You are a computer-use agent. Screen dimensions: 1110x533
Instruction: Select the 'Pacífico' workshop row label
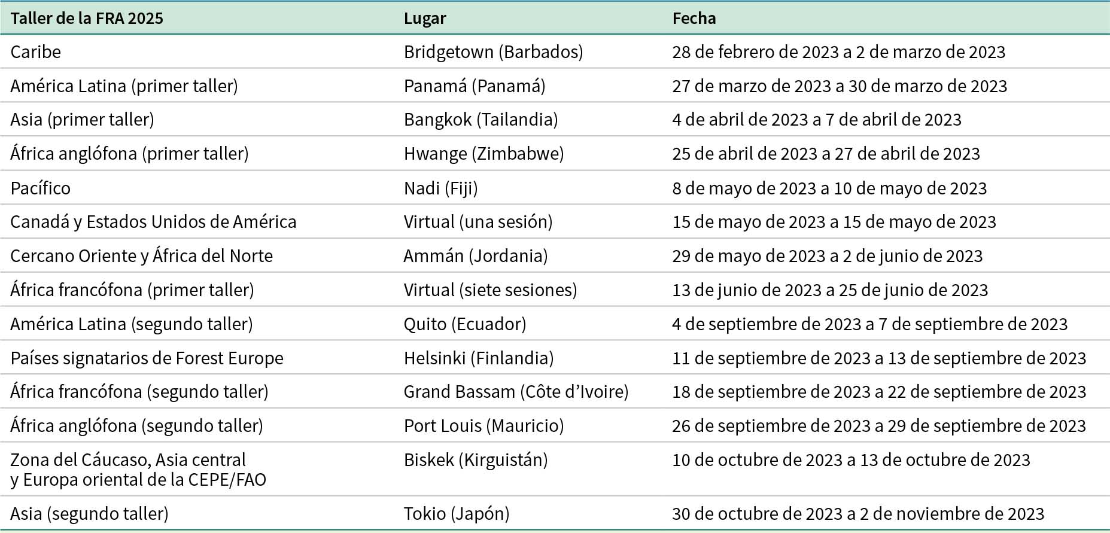pyautogui.click(x=40, y=188)
